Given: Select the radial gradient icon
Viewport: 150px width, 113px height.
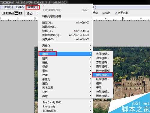Looking at the screenshot, I should point(8,13).
